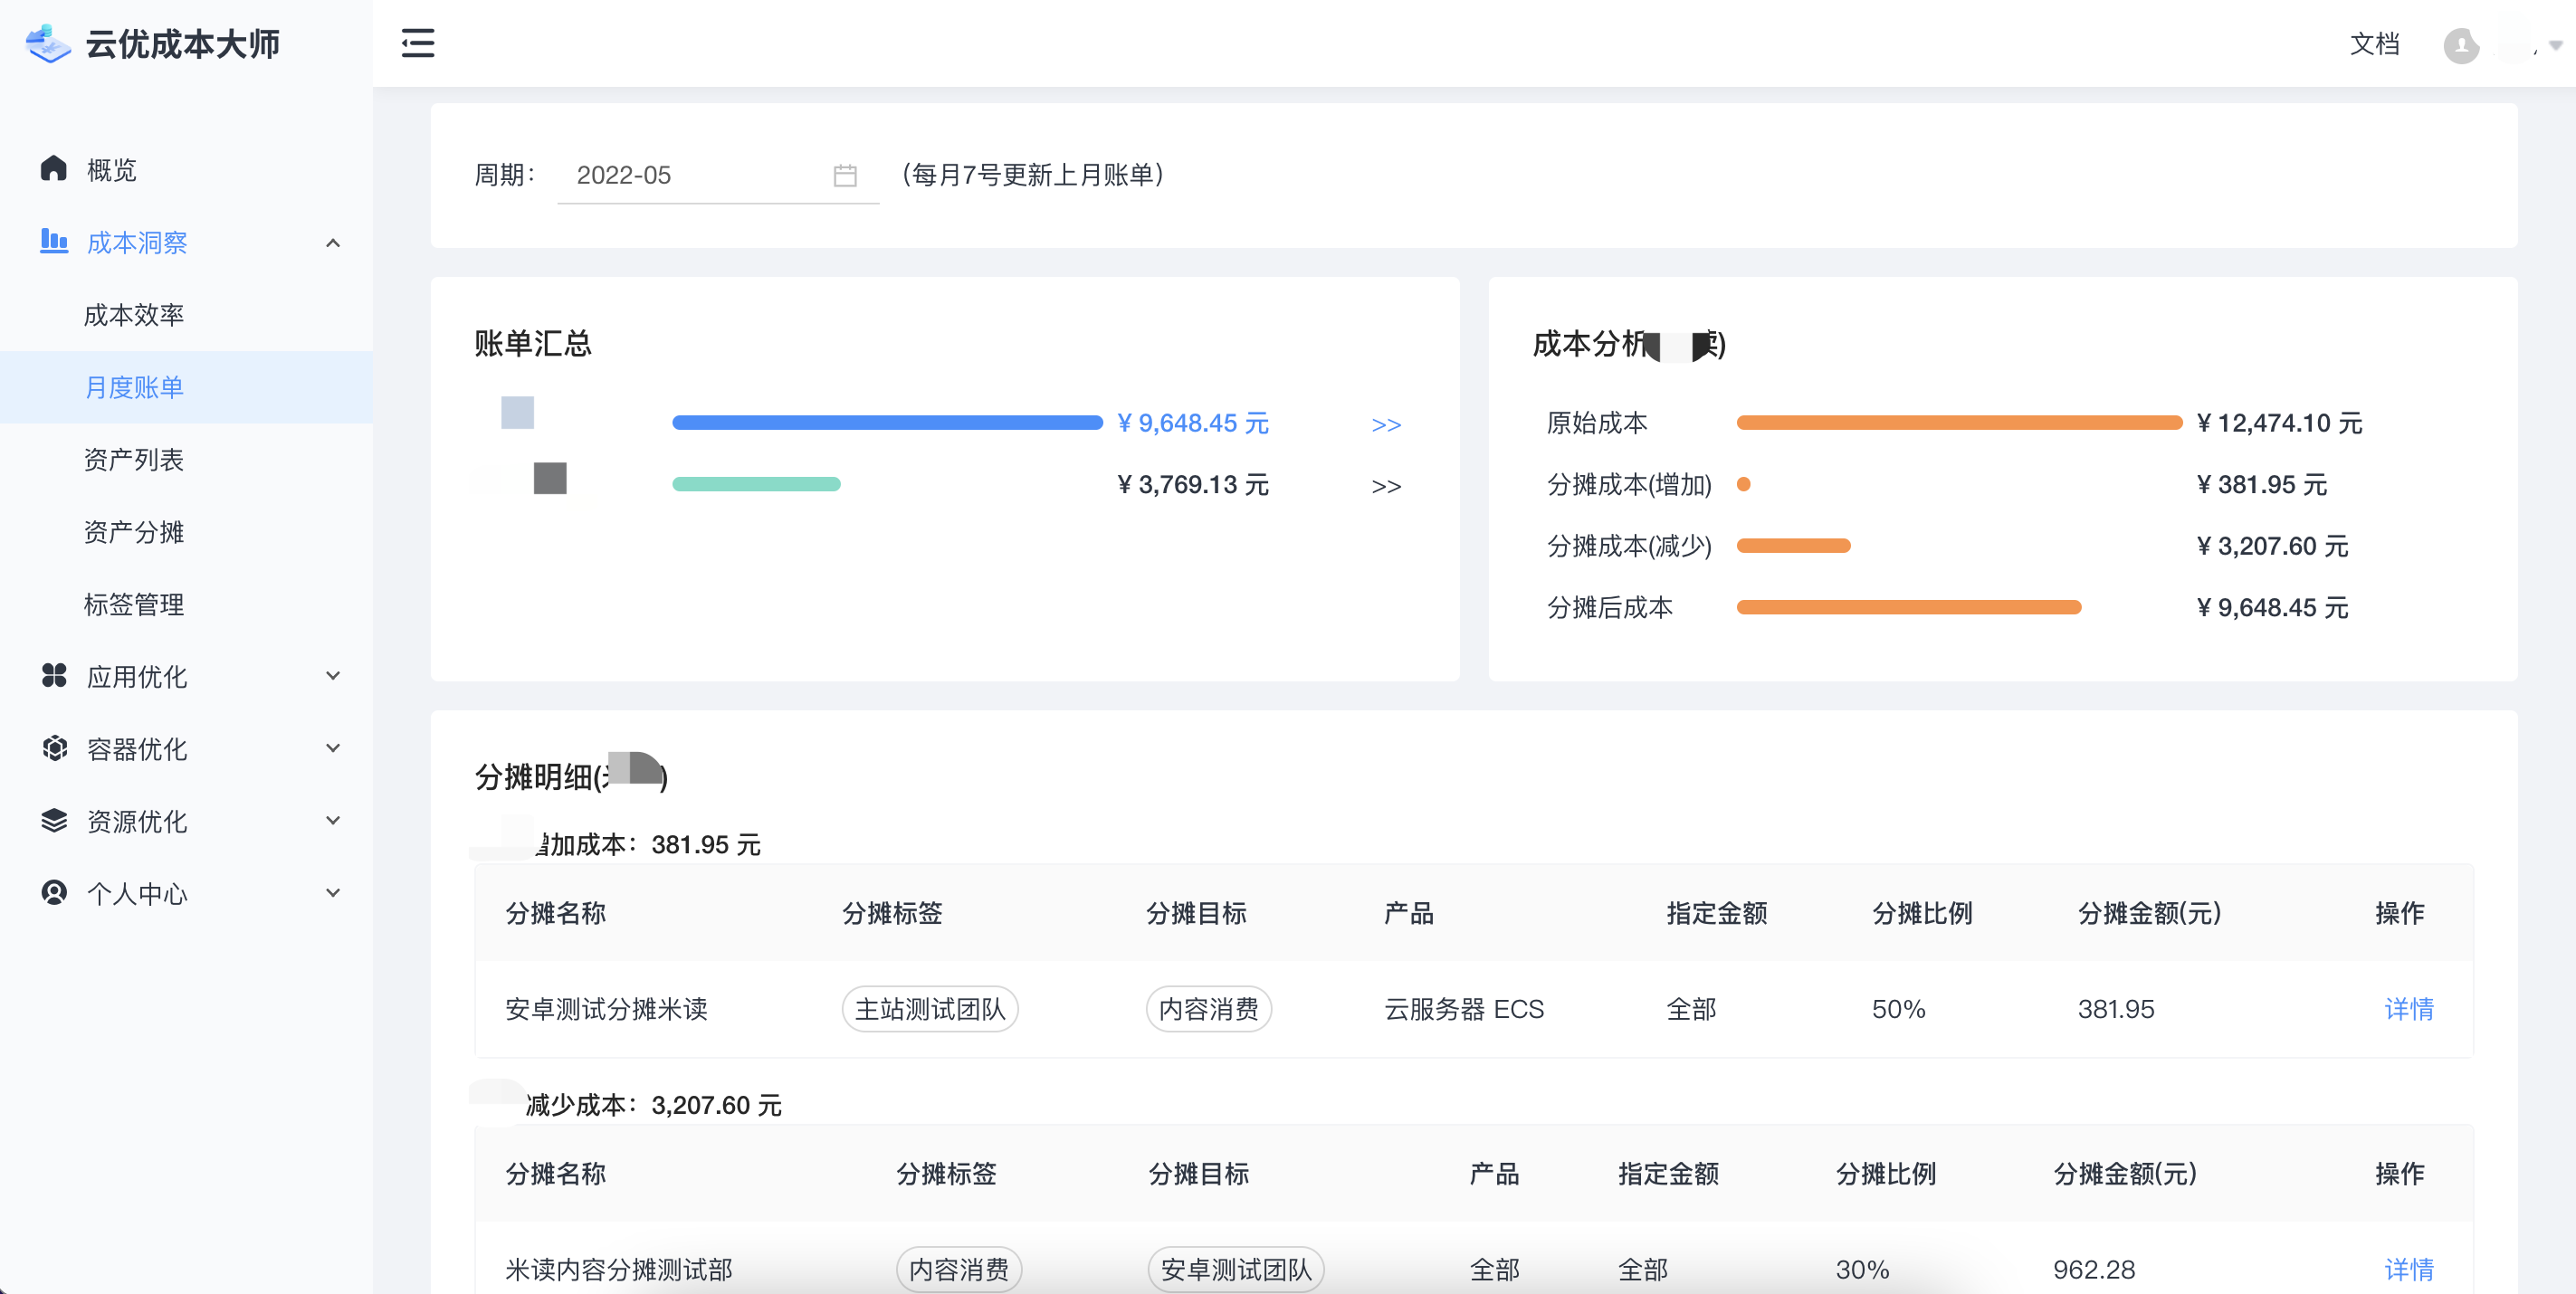Open 详情 for 安卓测试分摊米读 row
The height and width of the screenshot is (1294, 2576).
pos(2409,1009)
